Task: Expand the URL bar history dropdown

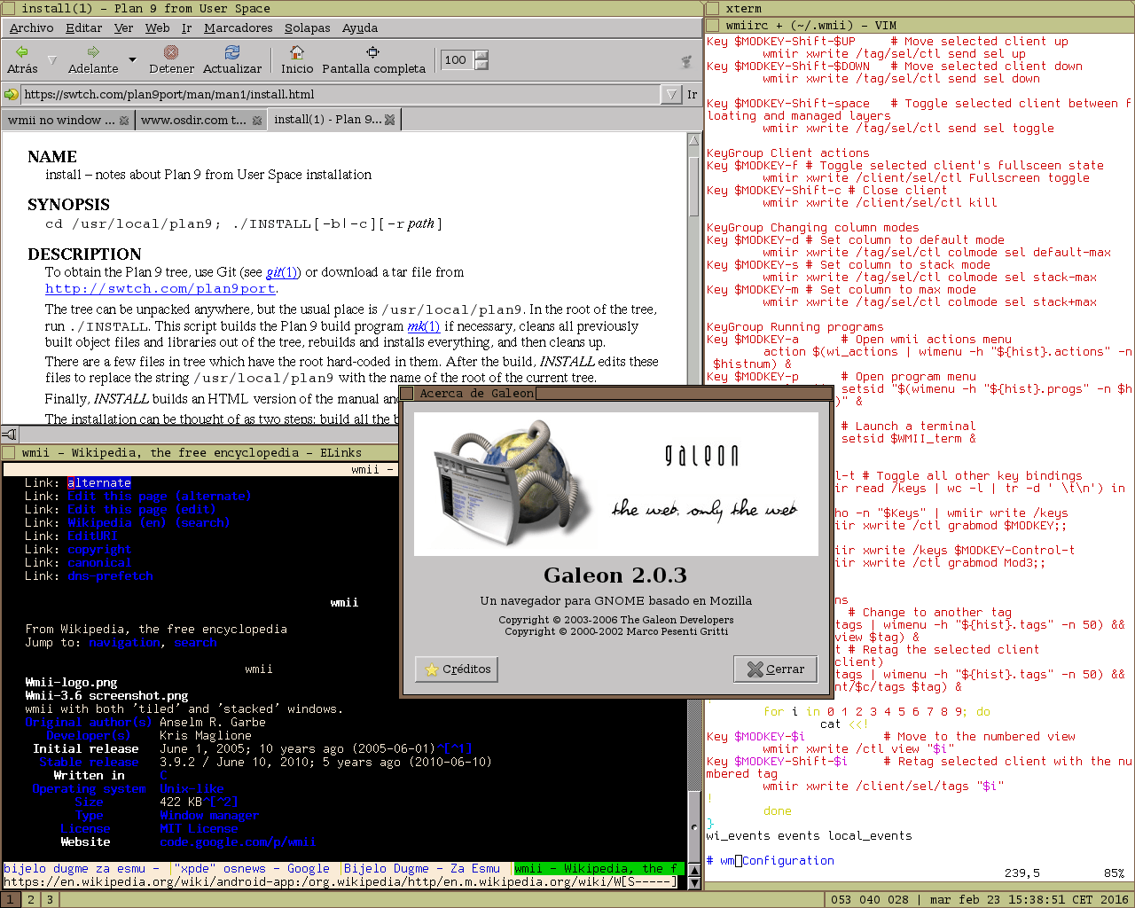Action: click(x=670, y=94)
